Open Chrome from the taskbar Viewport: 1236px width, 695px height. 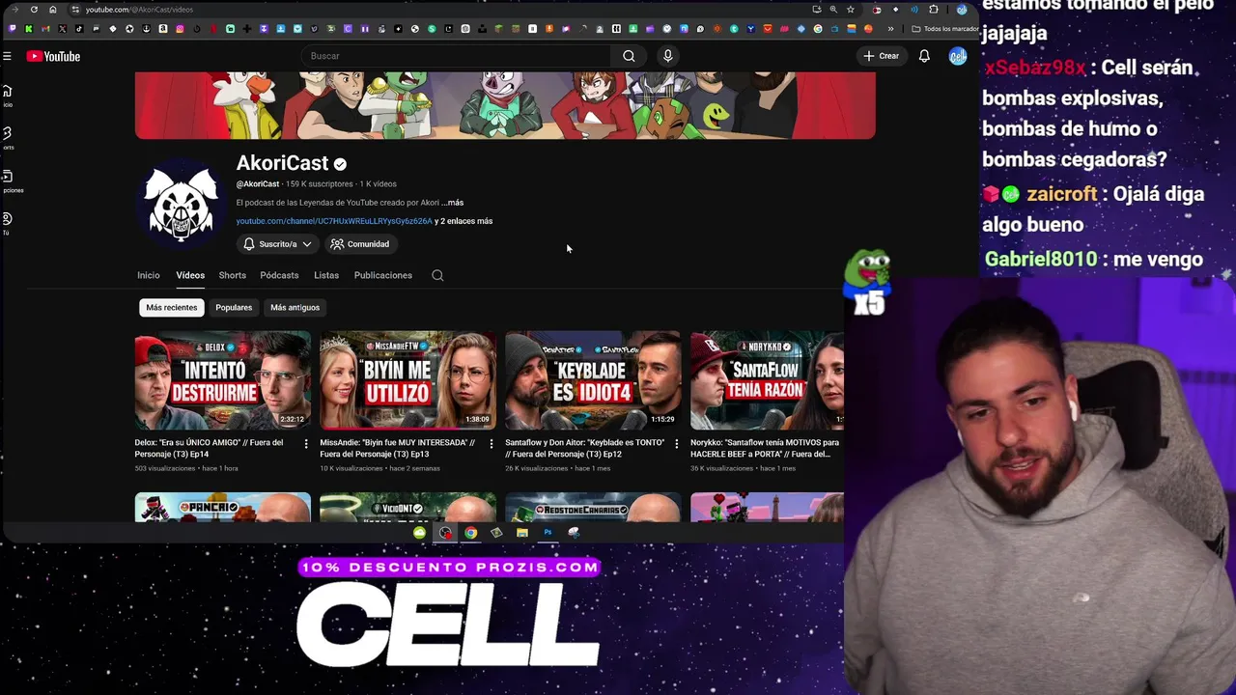[470, 533]
